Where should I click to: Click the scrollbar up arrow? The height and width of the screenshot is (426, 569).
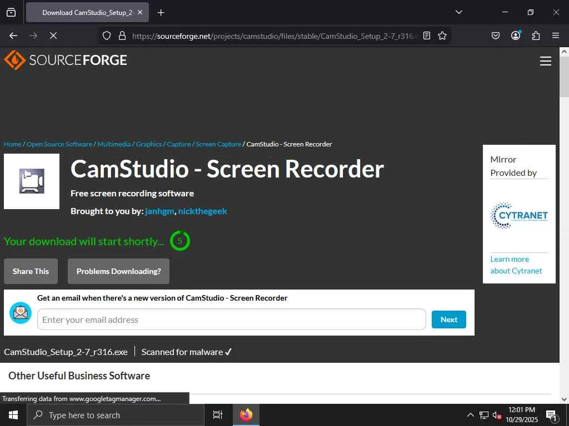pyautogui.click(x=565, y=52)
